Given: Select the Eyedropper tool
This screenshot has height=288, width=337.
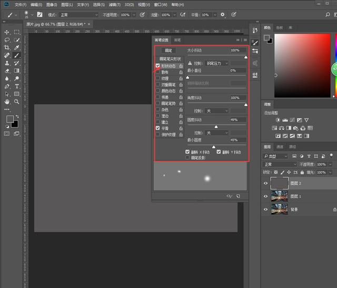Looking at the screenshot, I should pos(16,47).
